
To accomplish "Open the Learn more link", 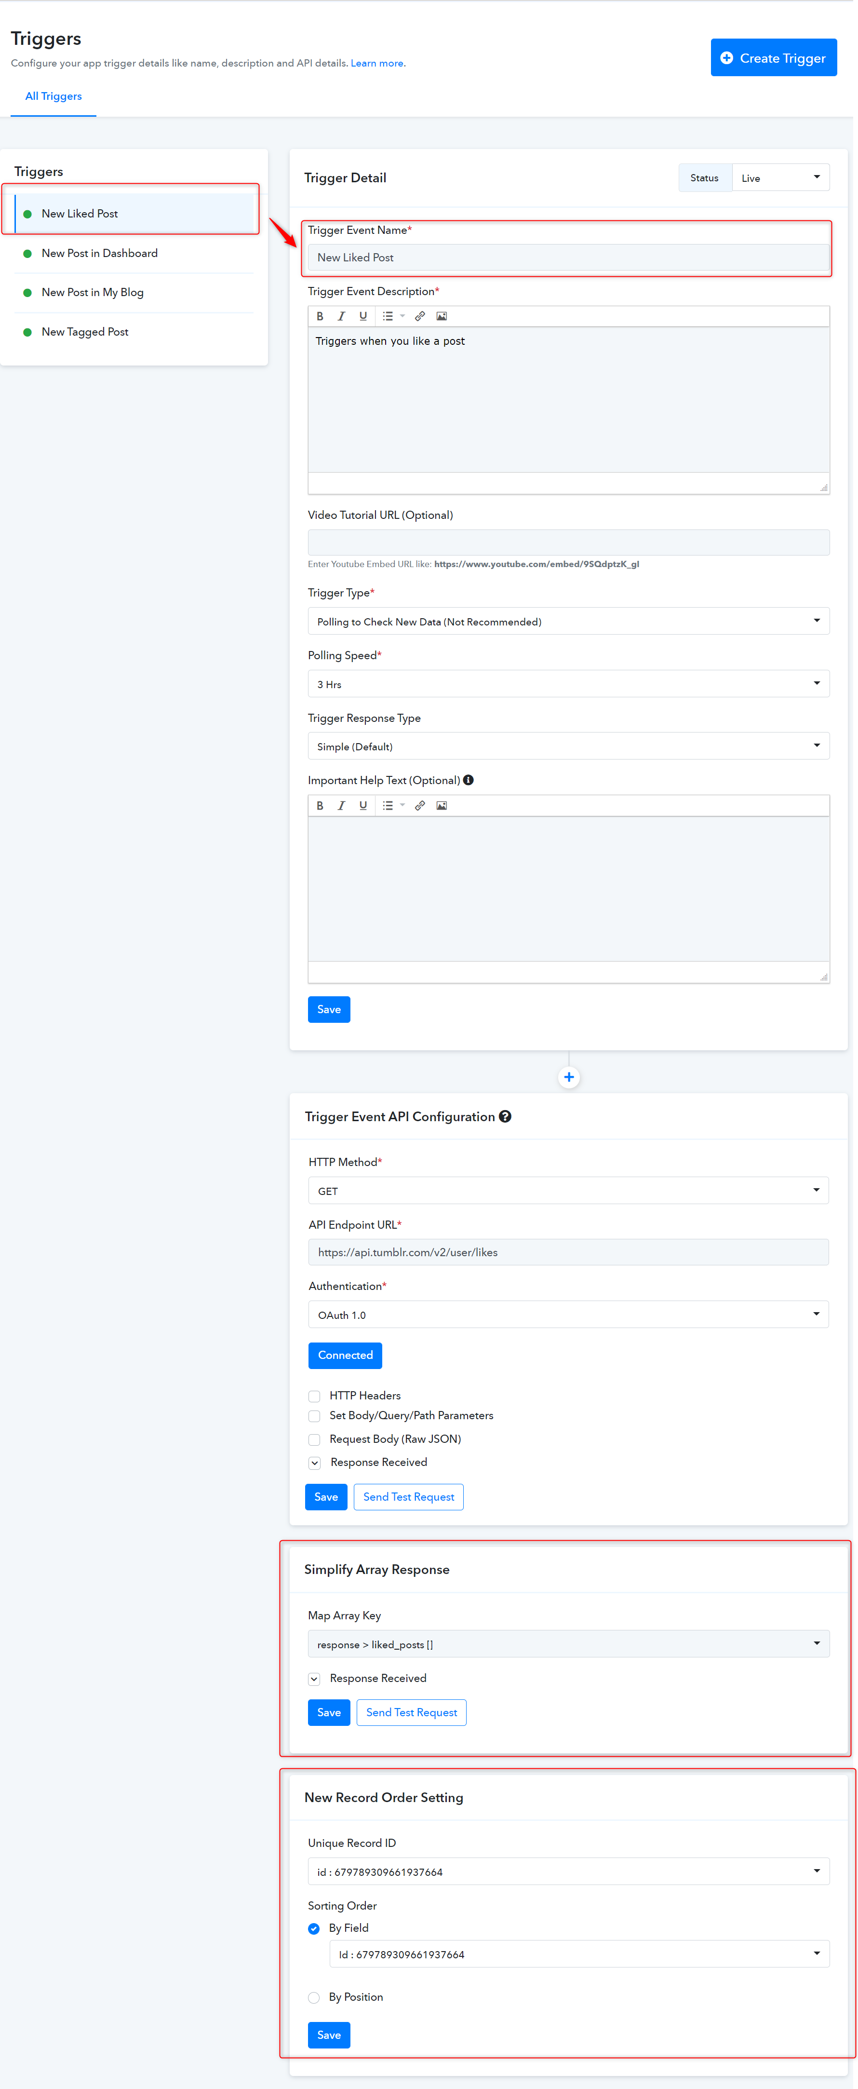I will pyautogui.click(x=377, y=63).
